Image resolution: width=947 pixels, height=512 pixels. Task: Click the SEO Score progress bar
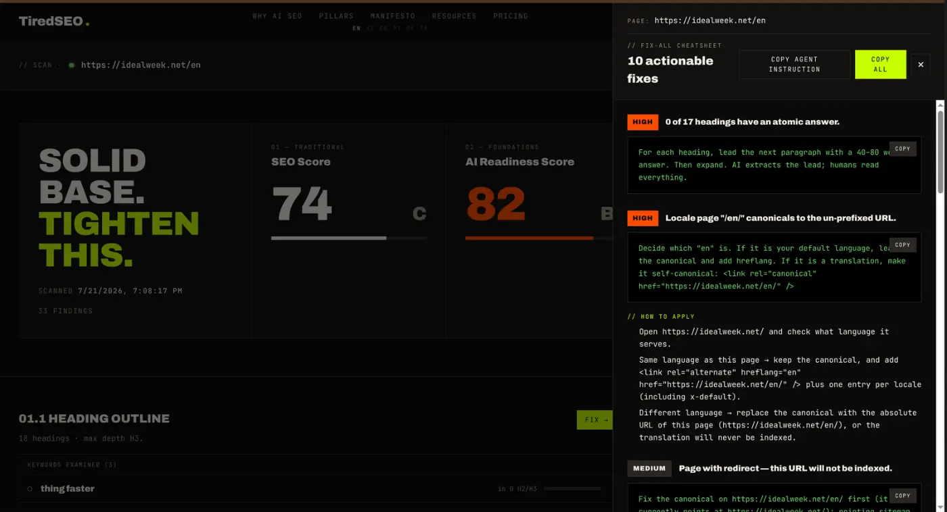349,238
